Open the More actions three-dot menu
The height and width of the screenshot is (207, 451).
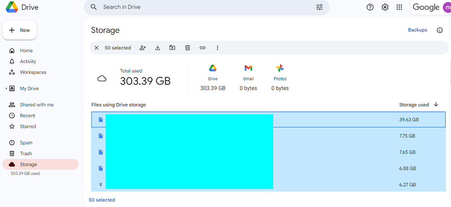217,48
